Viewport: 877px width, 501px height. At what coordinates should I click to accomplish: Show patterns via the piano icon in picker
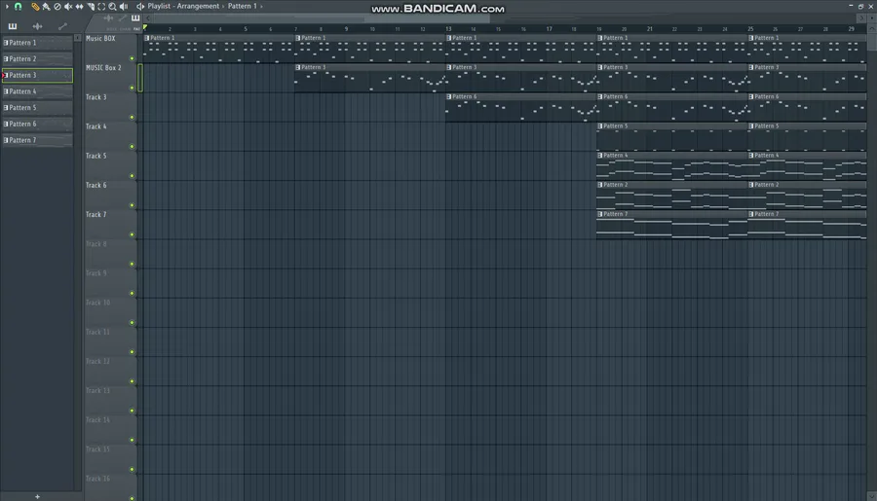point(13,26)
